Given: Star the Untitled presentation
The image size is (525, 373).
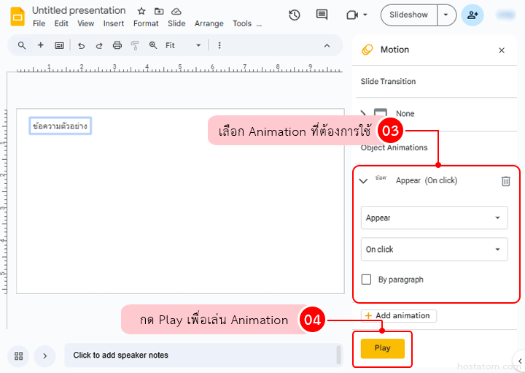Looking at the screenshot, I should point(141,12).
